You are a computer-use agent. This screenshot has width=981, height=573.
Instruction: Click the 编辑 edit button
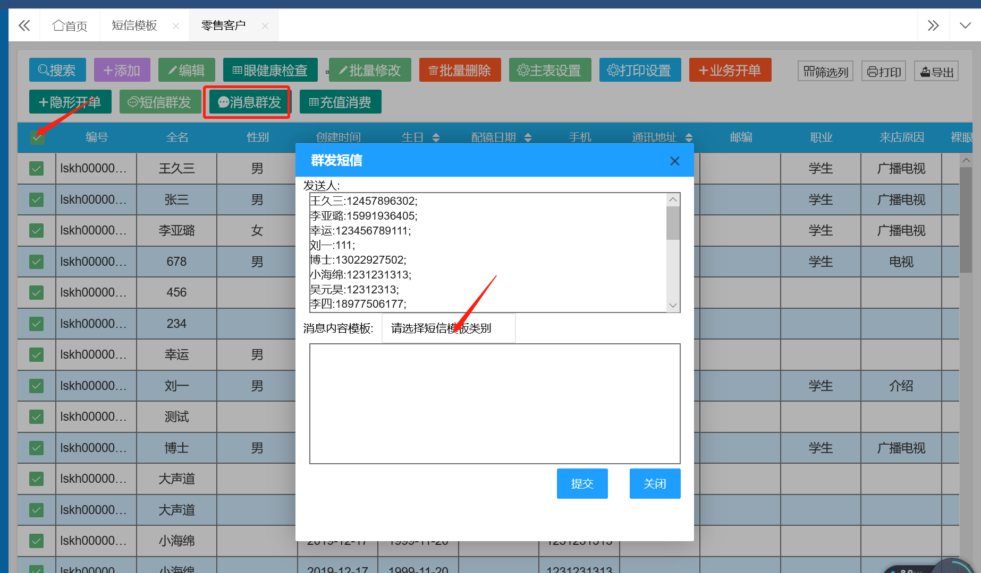(x=187, y=70)
